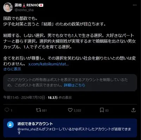Click the 3,335 likes count
Image resolution: width=141 pixels, height=140 pixels.
click(77, 111)
